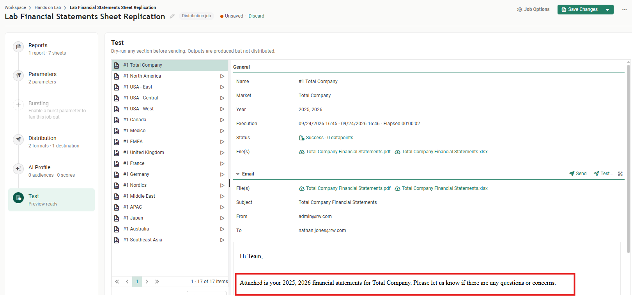The height and width of the screenshot is (296, 632).
Task: Run test for #1 Canada
Action: [222, 120]
